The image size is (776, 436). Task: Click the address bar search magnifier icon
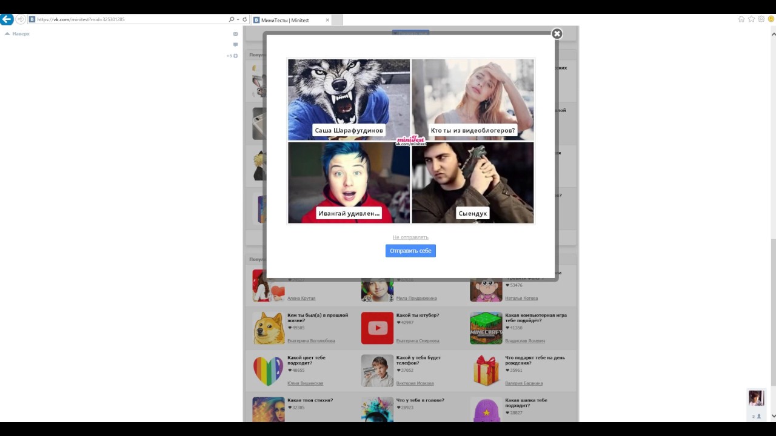pyautogui.click(x=232, y=19)
